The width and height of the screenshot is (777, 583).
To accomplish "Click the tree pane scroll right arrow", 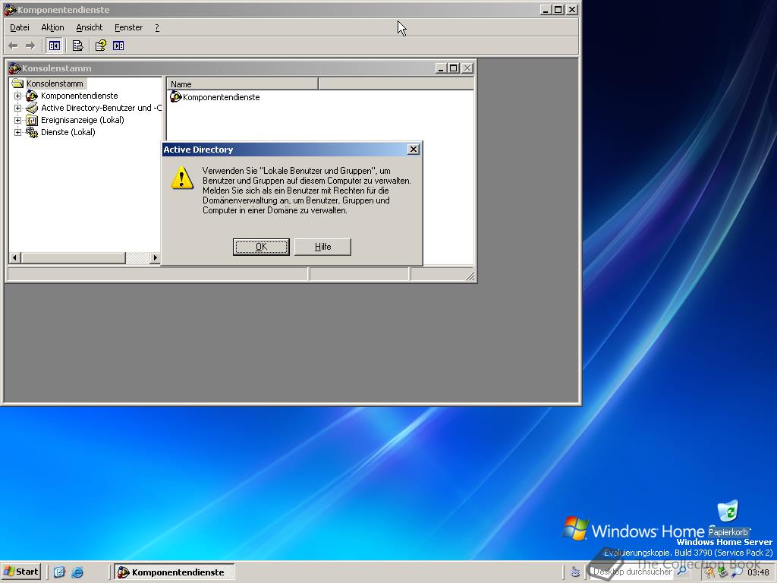I will [155, 257].
